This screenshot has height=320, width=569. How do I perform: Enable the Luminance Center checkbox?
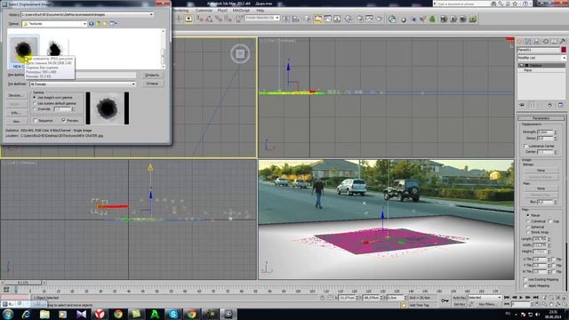(x=525, y=146)
